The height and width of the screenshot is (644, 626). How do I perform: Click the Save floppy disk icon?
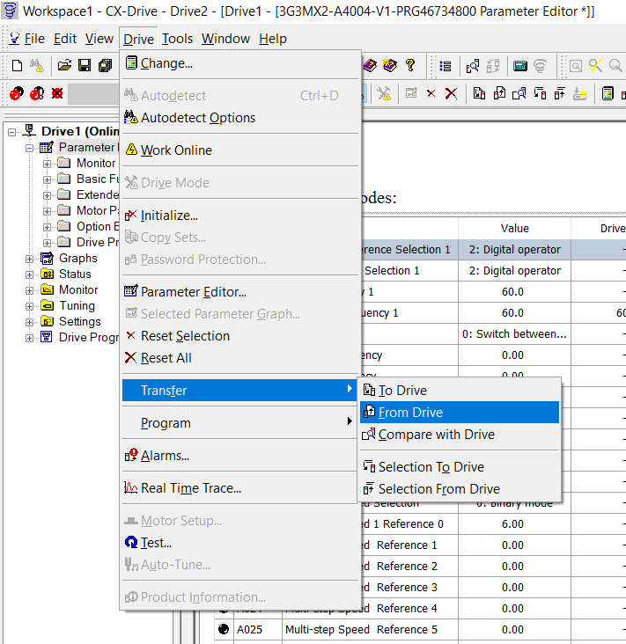coord(85,66)
